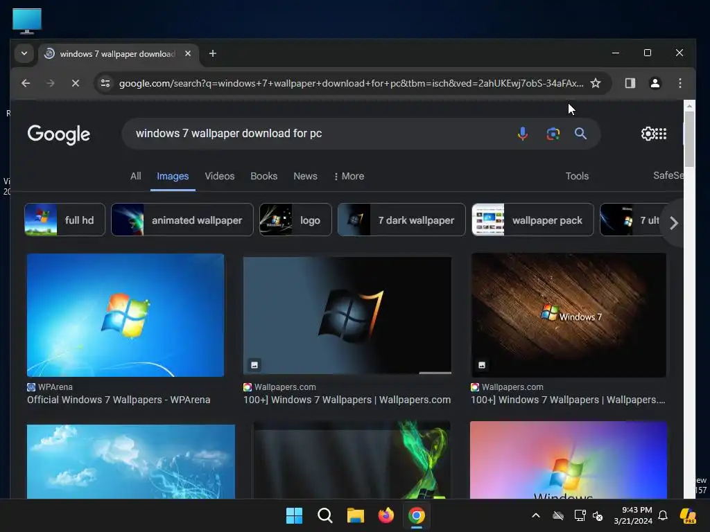Switch to the All results tab
This screenshot has height=532, width=710.
tap(135, 176)
